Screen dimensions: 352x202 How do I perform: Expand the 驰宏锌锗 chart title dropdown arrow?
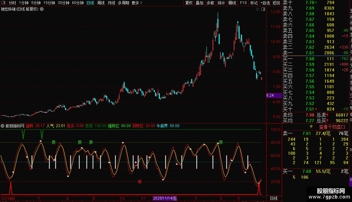pyautogui.click(x=42, y=9)
